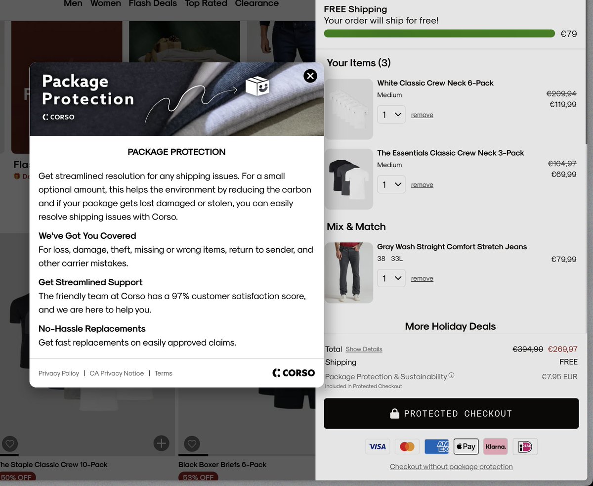
Task: Click the Corso logo in popup footer
Action: point(294,373)
